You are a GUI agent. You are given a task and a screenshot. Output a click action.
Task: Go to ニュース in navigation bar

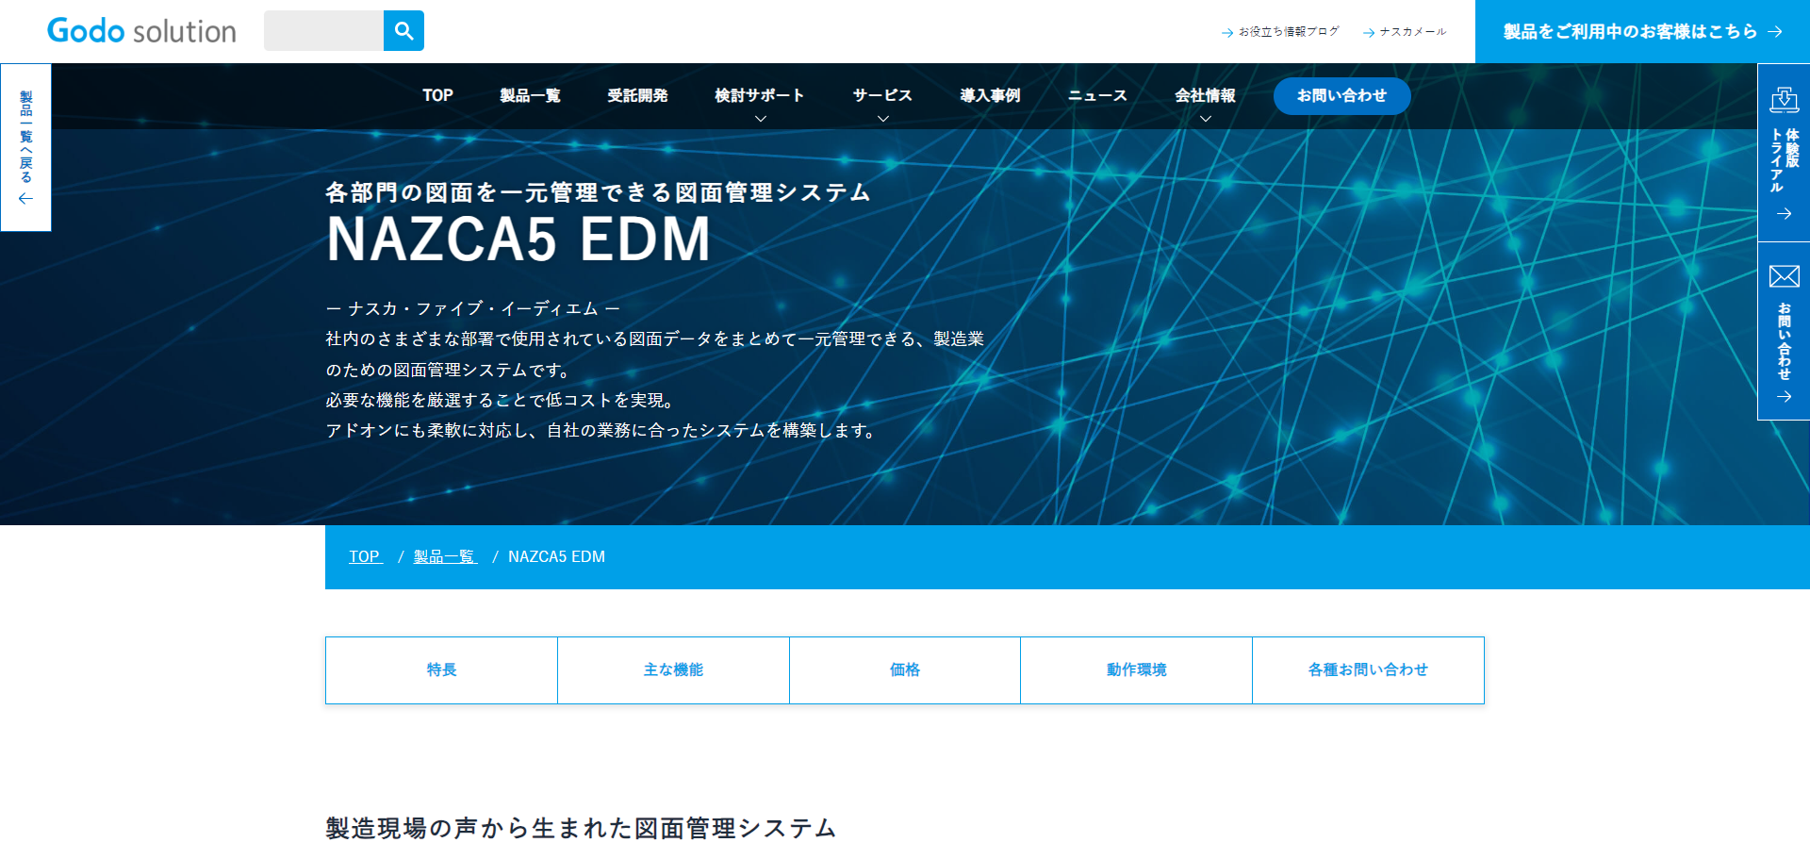tap(1097, 96)
